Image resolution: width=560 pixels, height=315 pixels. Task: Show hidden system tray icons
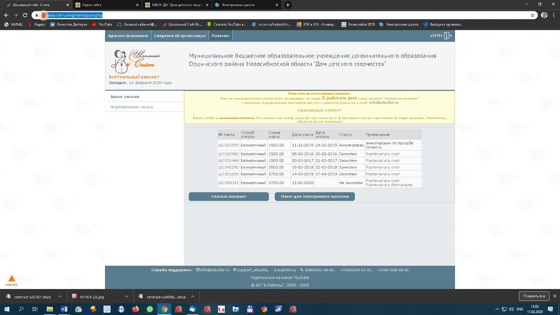point(497,309)
